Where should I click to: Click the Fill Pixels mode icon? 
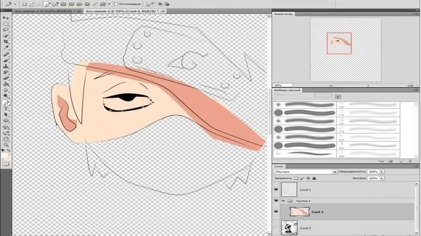coord(38,4)
